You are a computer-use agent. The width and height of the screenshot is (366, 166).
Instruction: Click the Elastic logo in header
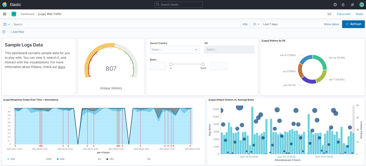[x=4, y=4]
